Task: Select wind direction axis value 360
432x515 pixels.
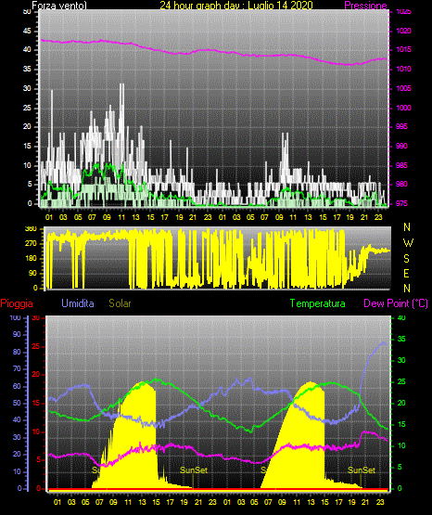Action: click(31, 229)
